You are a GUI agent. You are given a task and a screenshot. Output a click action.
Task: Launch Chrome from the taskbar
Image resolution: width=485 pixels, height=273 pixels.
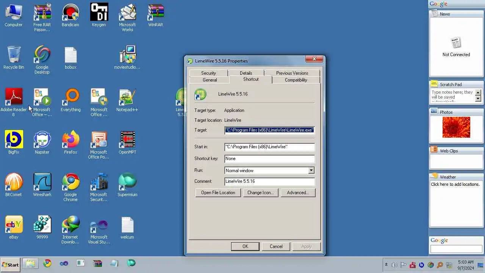tap(47, 263)
